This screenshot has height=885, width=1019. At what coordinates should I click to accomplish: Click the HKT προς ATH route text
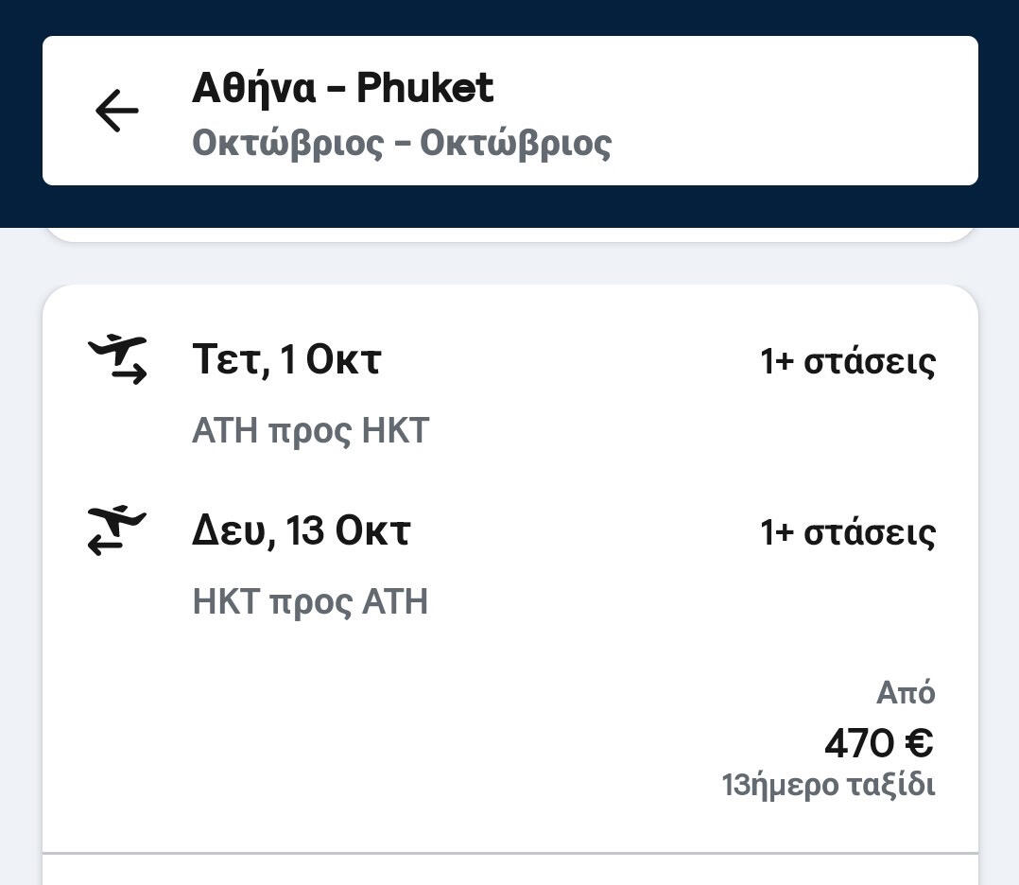pos(310,602)
